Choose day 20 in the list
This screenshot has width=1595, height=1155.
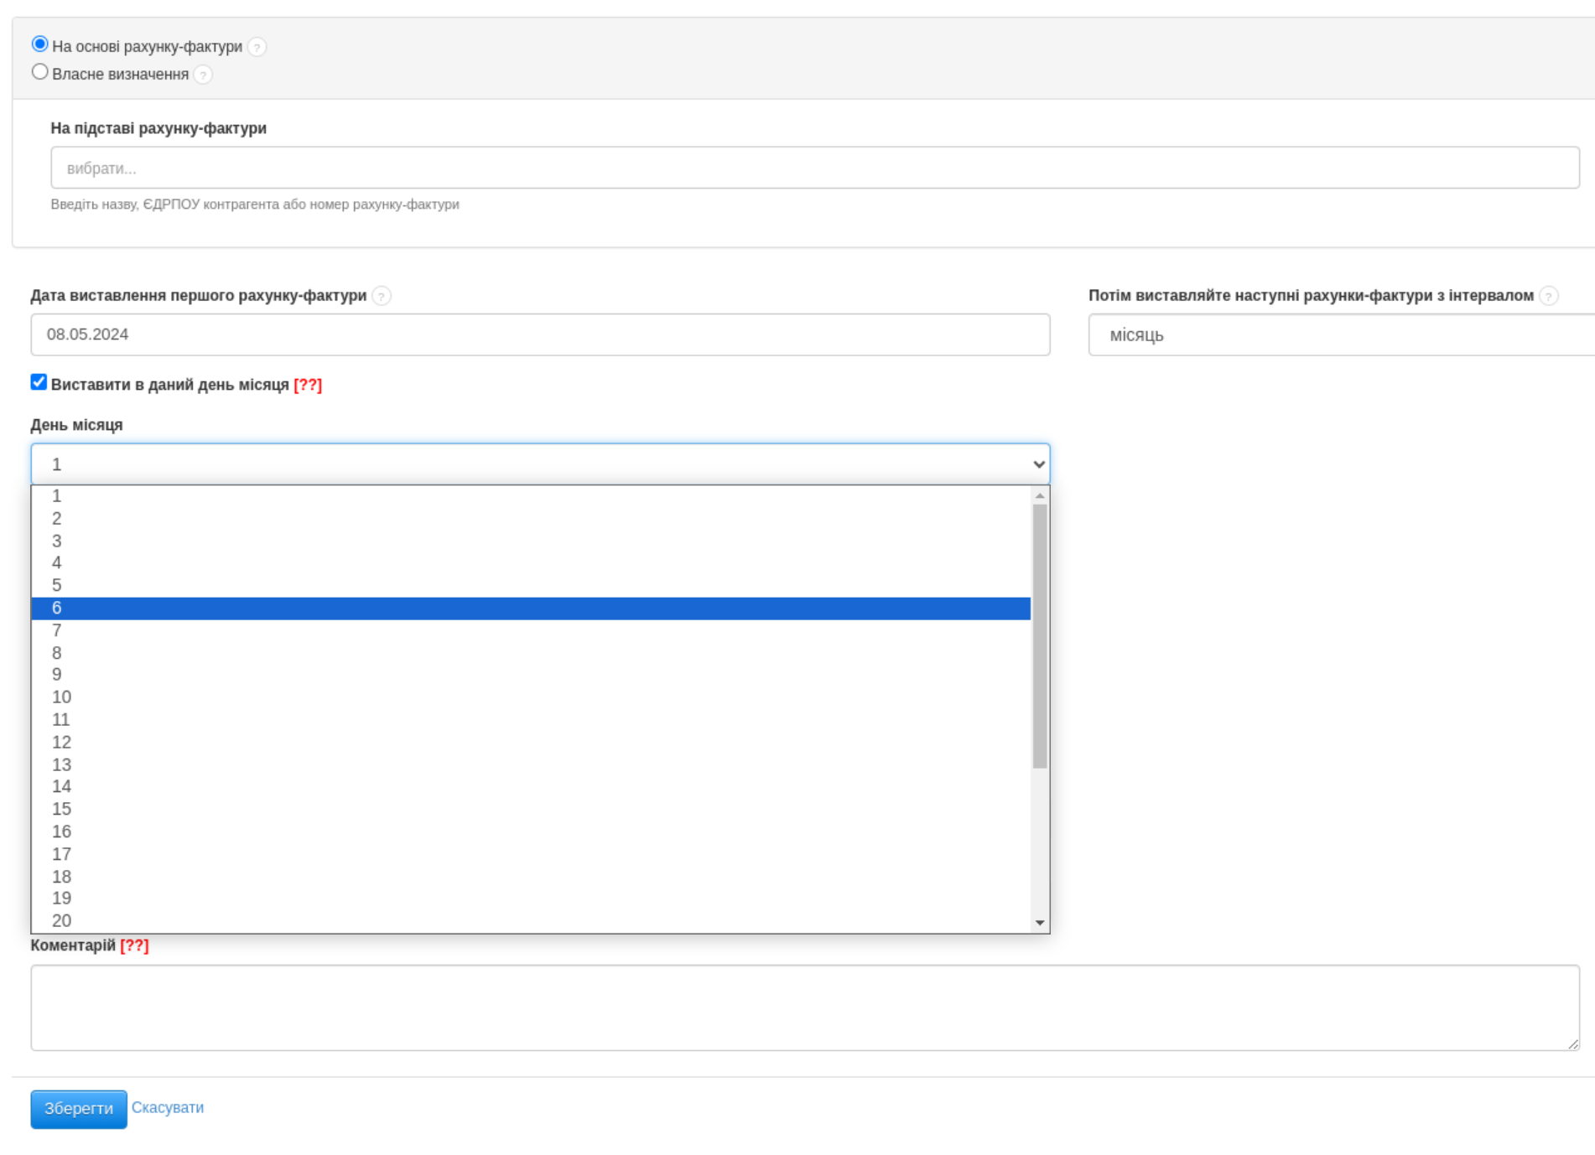[x=530, y=921]
